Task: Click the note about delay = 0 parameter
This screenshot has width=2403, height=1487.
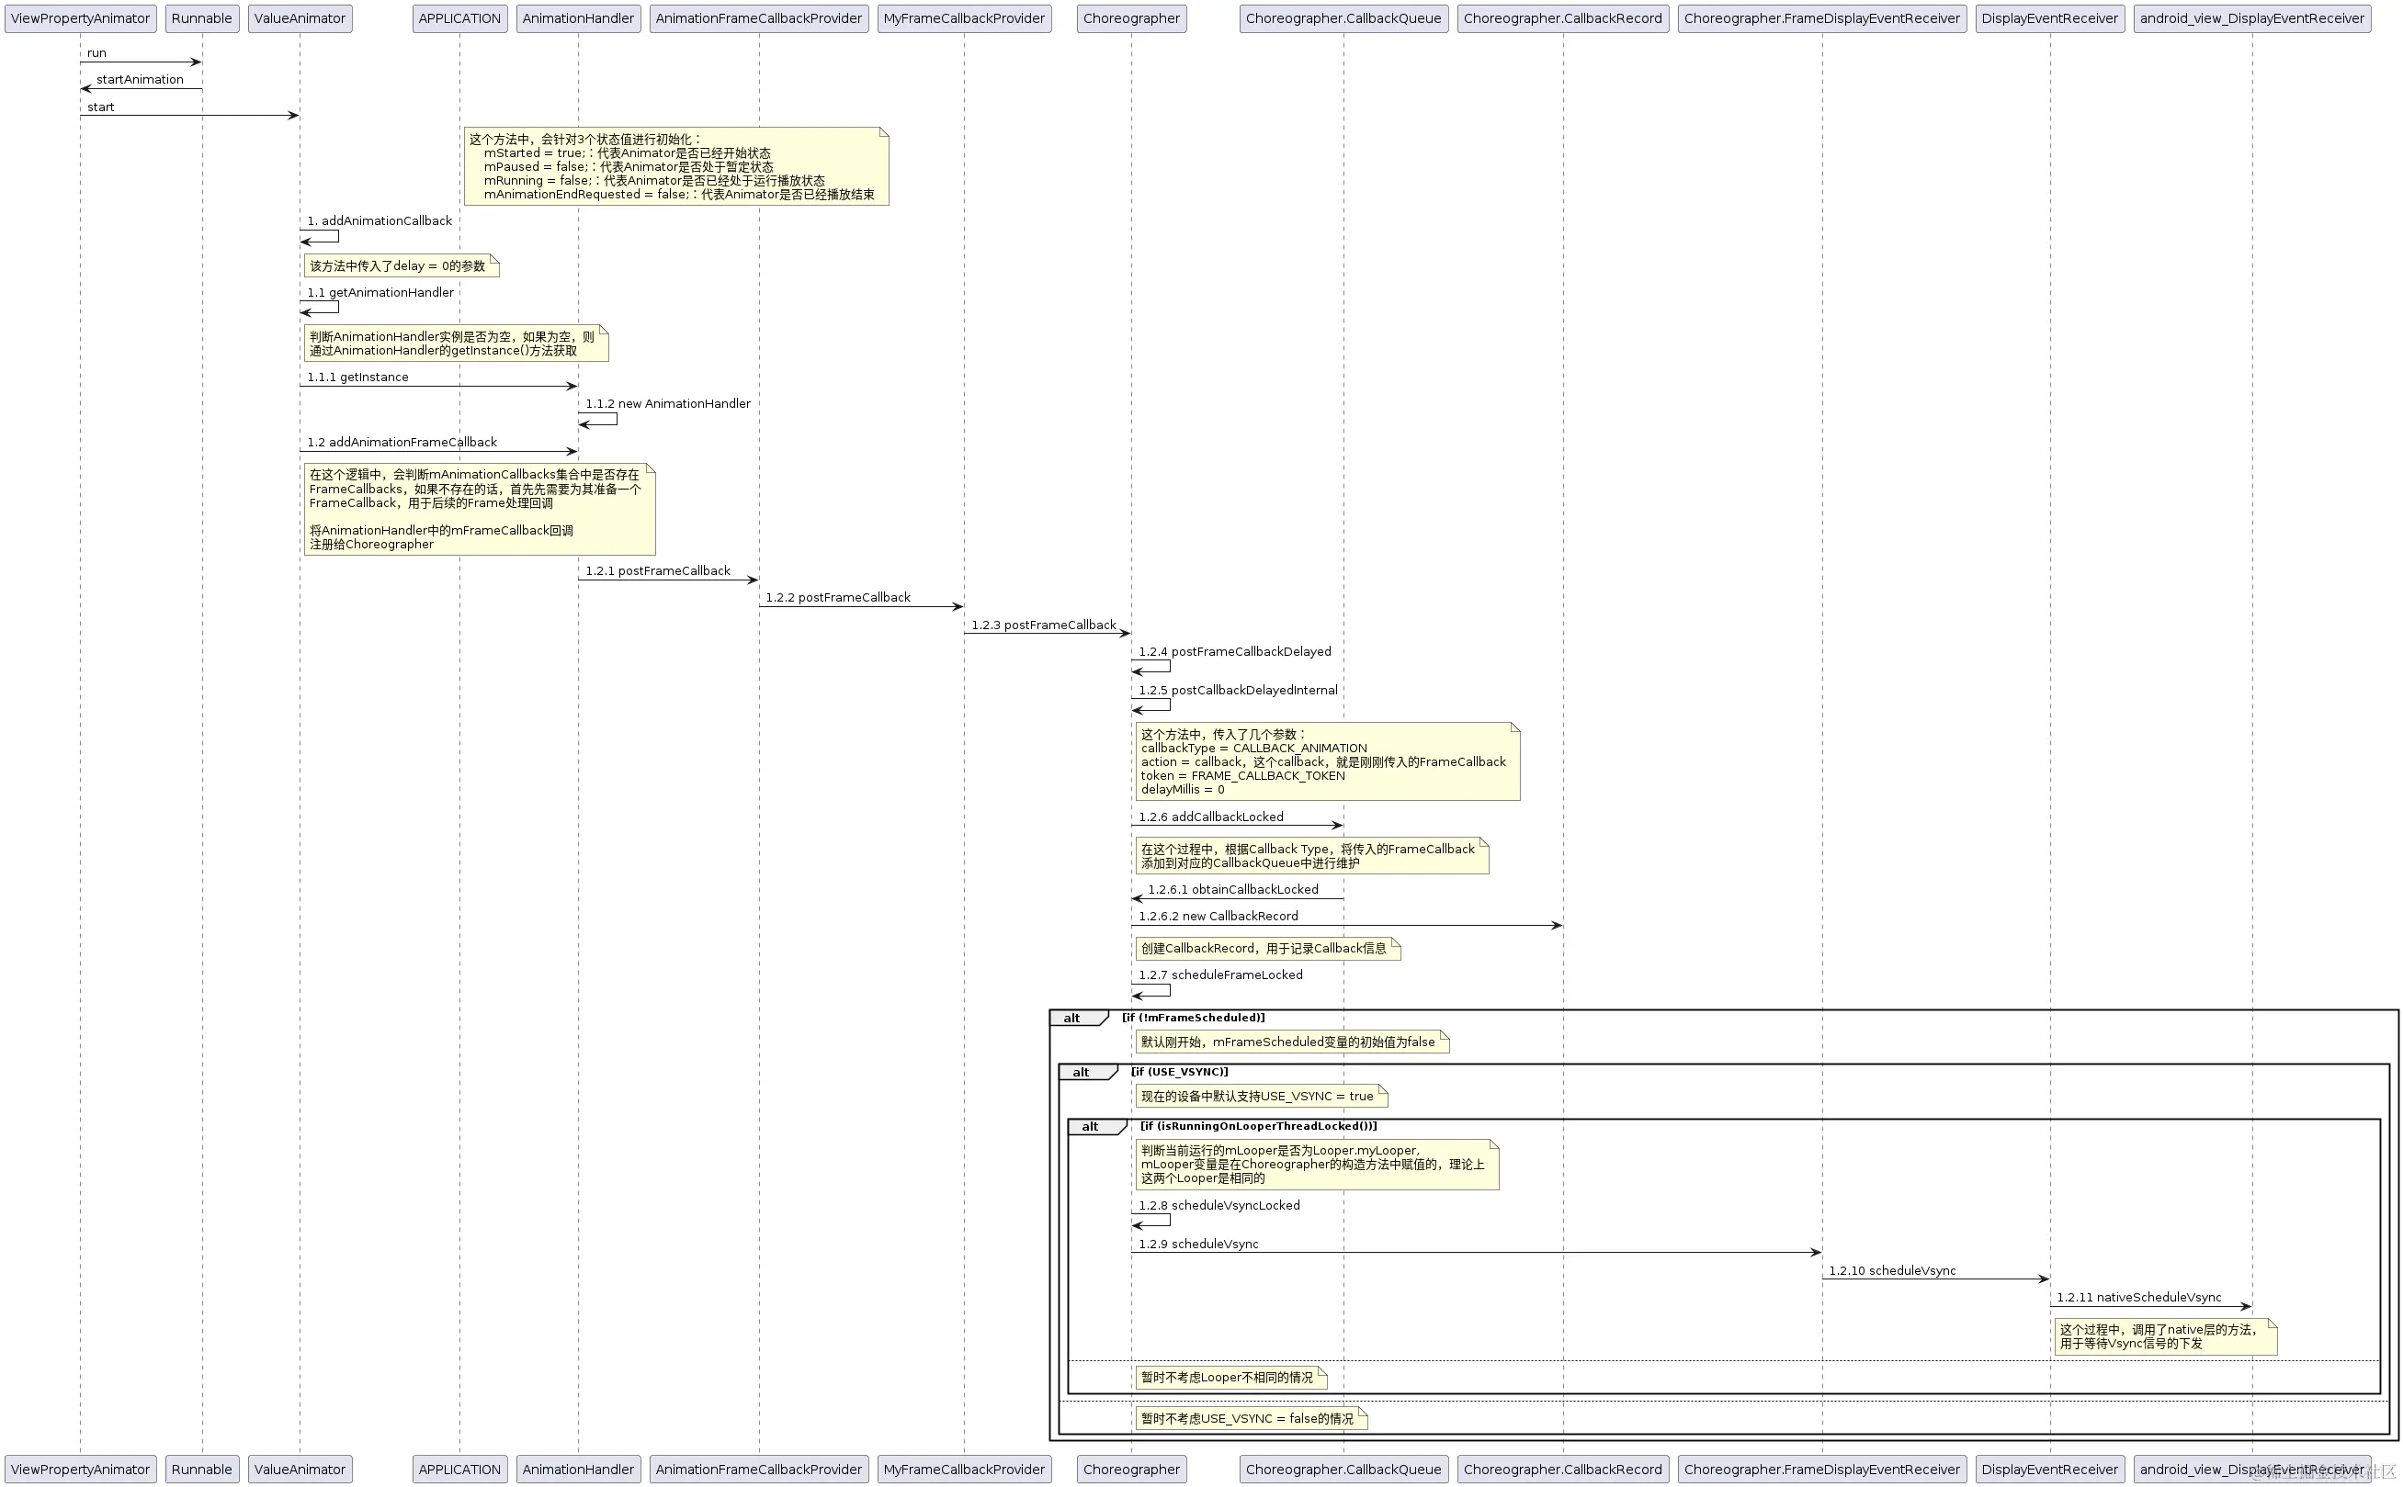Action: [401, 266]
